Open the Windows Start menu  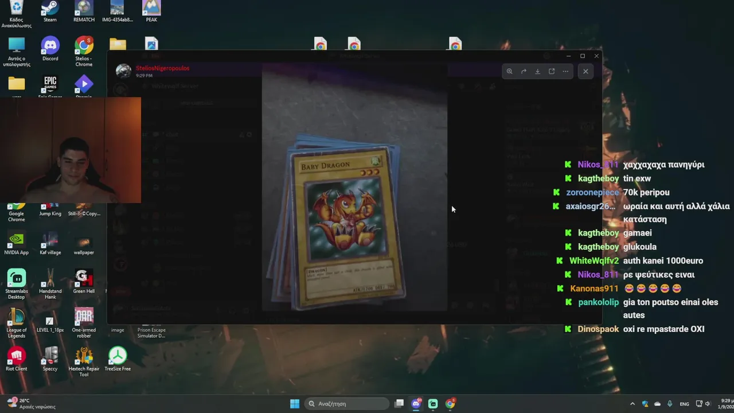click(295, 404)
